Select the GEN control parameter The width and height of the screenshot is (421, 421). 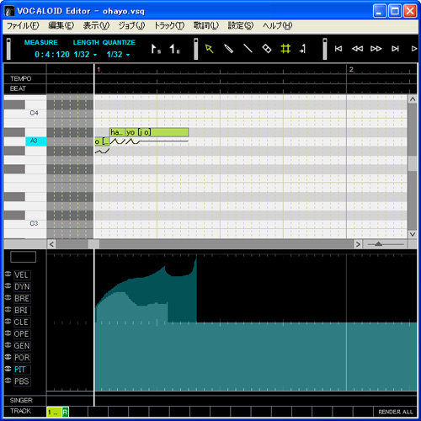[x=22, y=345]
